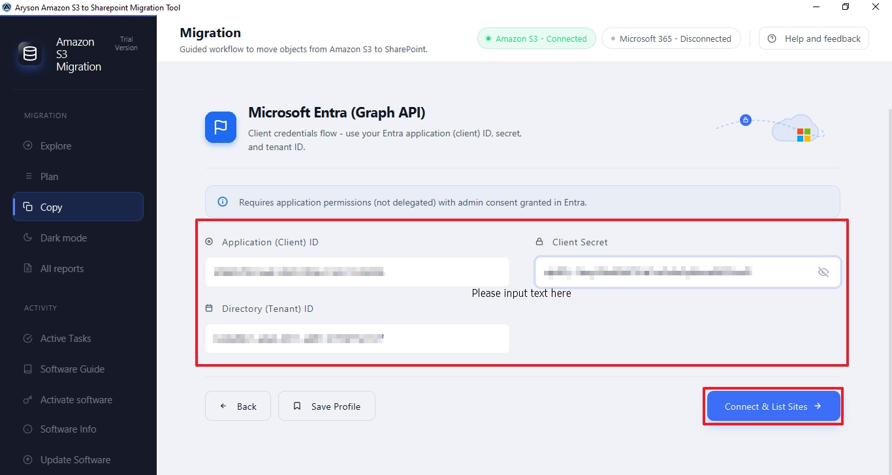Click the Activate software key icon
This screenshot has height=475, width=892.
[27, 399]
